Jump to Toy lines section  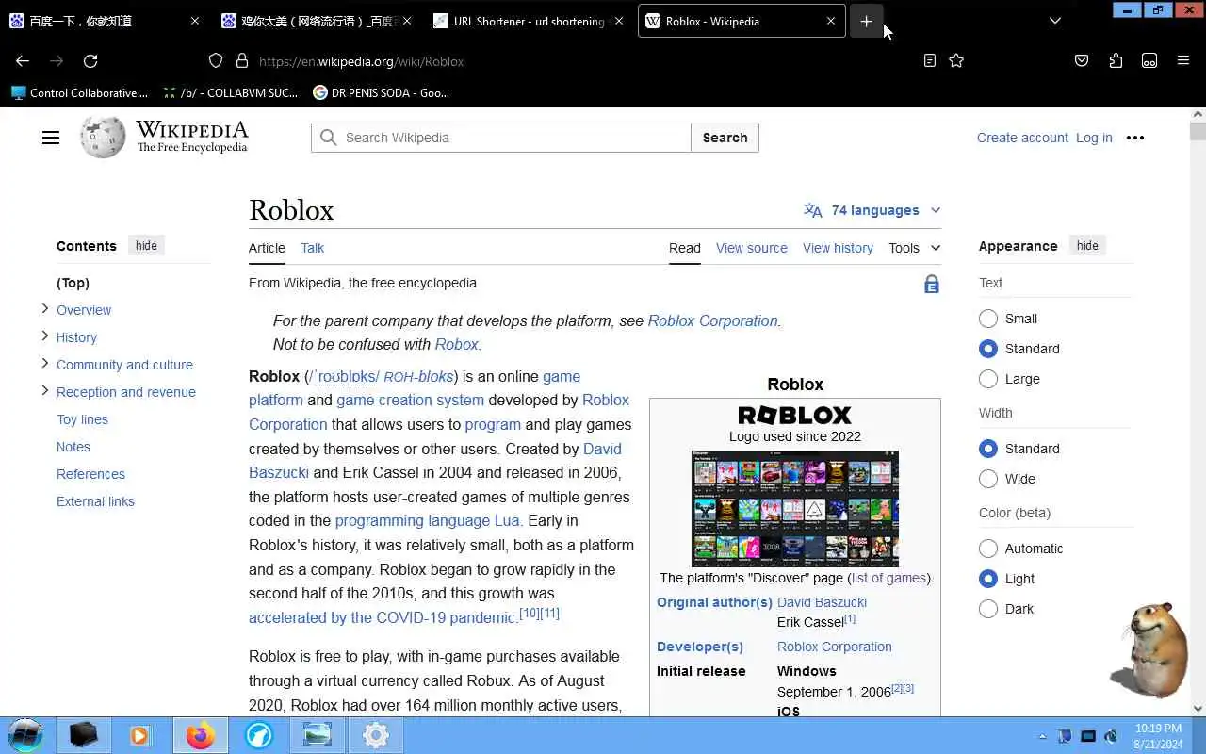82,419
